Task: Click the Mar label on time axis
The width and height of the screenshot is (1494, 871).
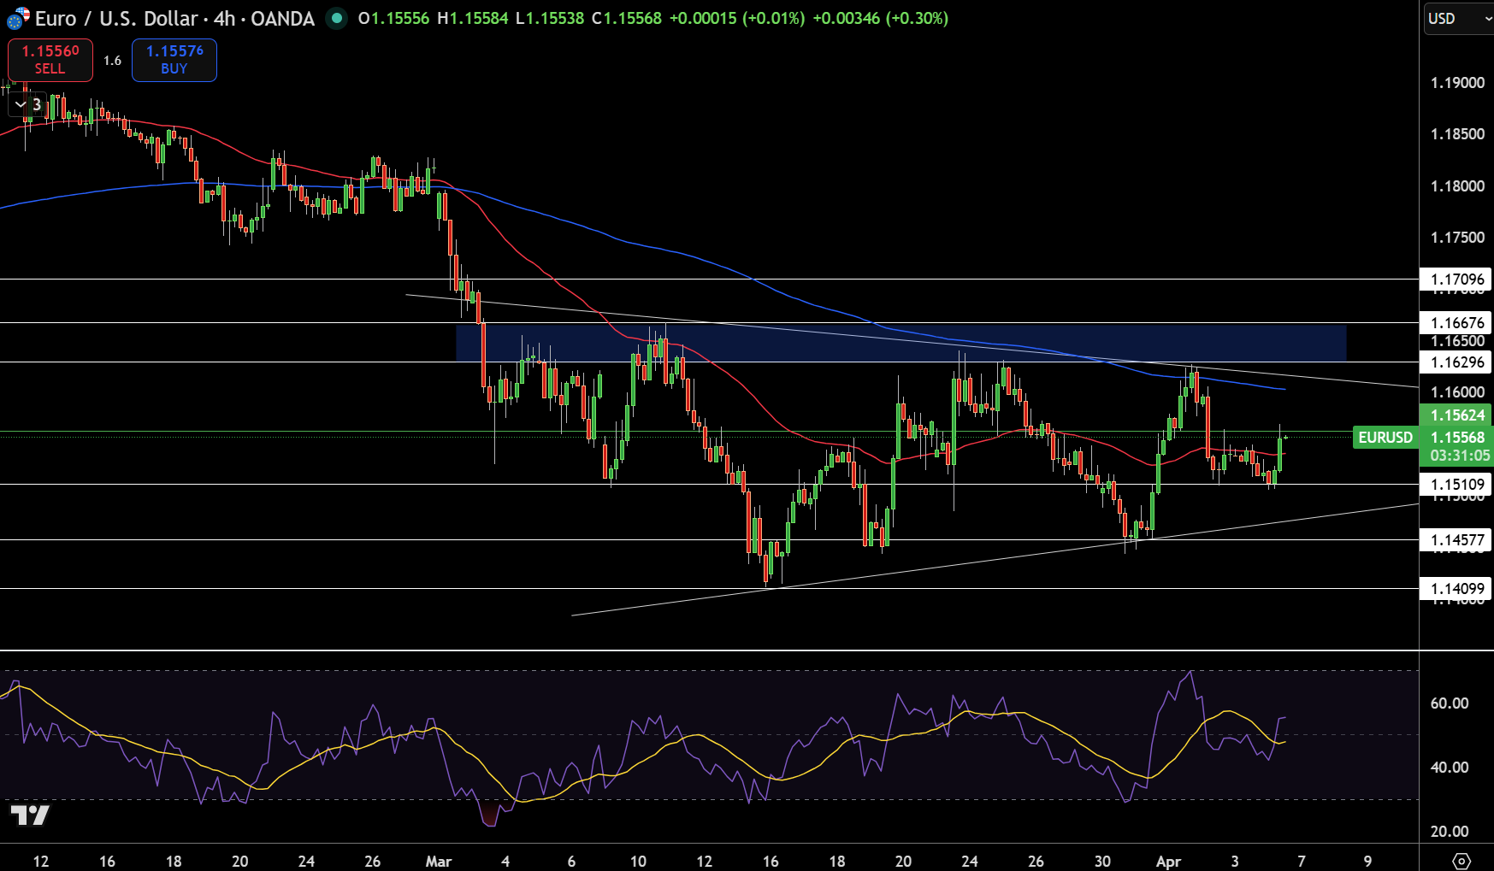Action: 439,862
